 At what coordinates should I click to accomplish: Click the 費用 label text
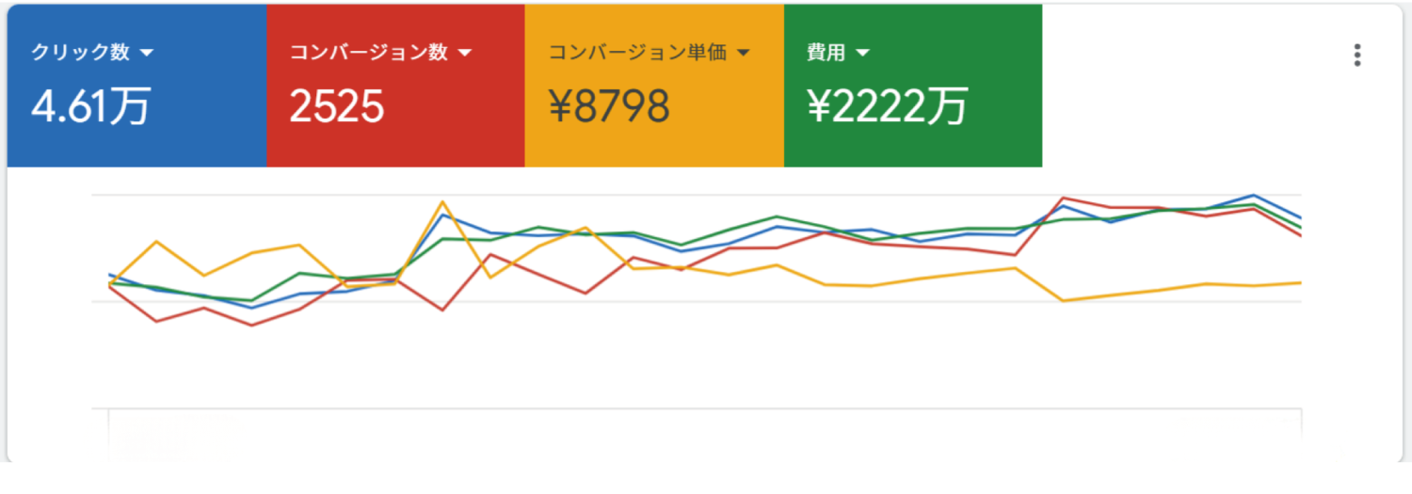(x=826, y=53)
